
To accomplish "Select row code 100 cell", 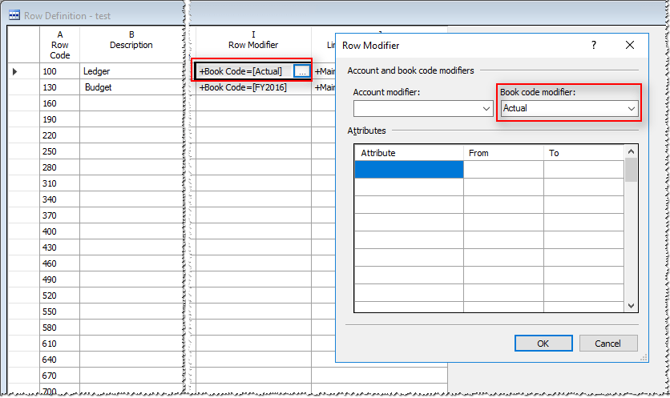I will 60,71.
